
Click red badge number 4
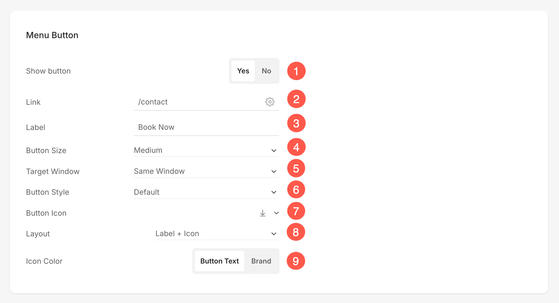[296, 147]
